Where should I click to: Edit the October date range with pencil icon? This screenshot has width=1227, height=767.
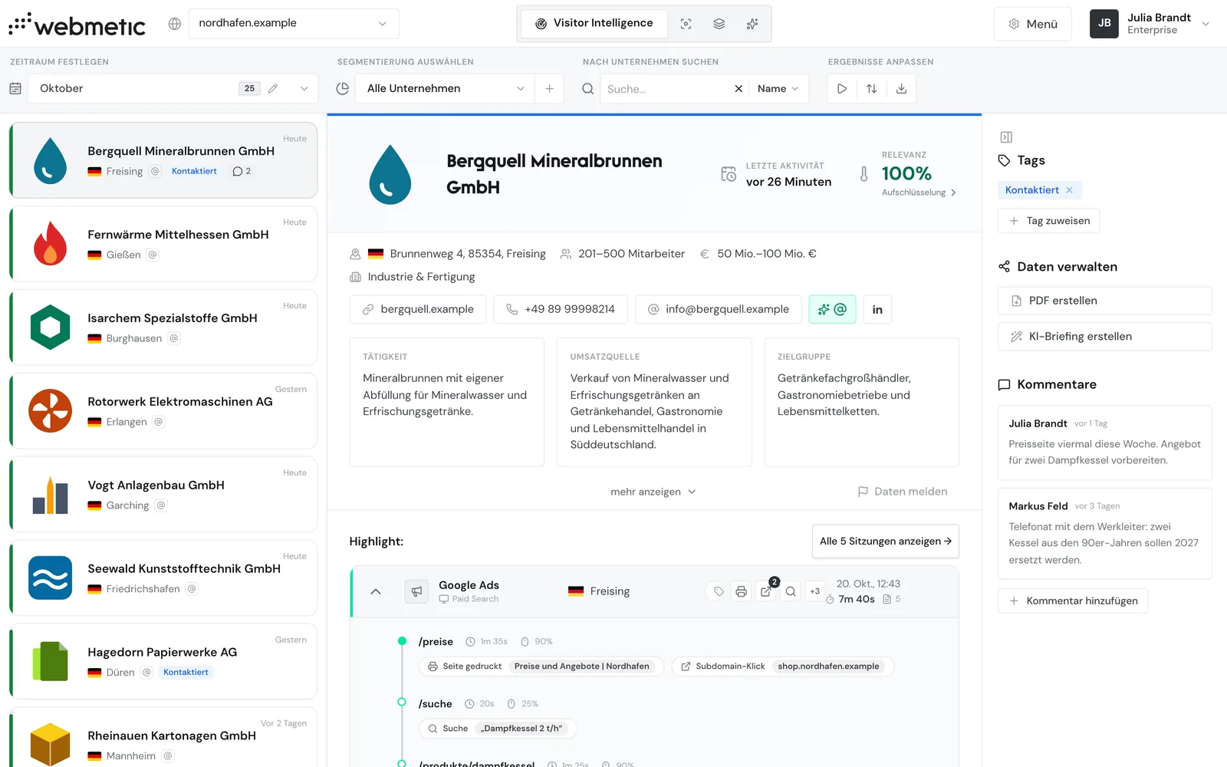click(x=273, y=89)
